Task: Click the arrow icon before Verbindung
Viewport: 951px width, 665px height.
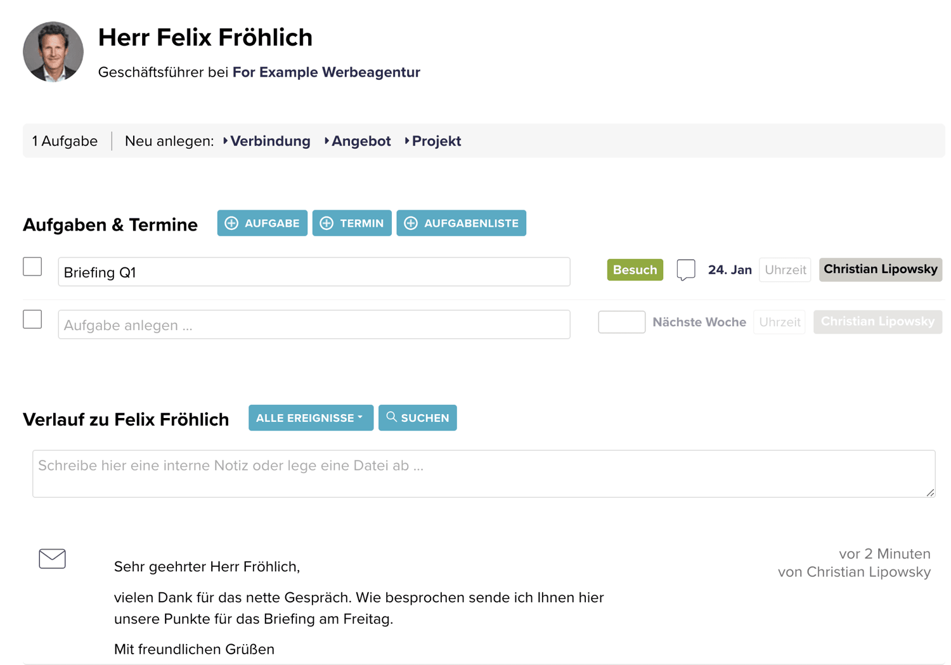Action: click(226, 141)
